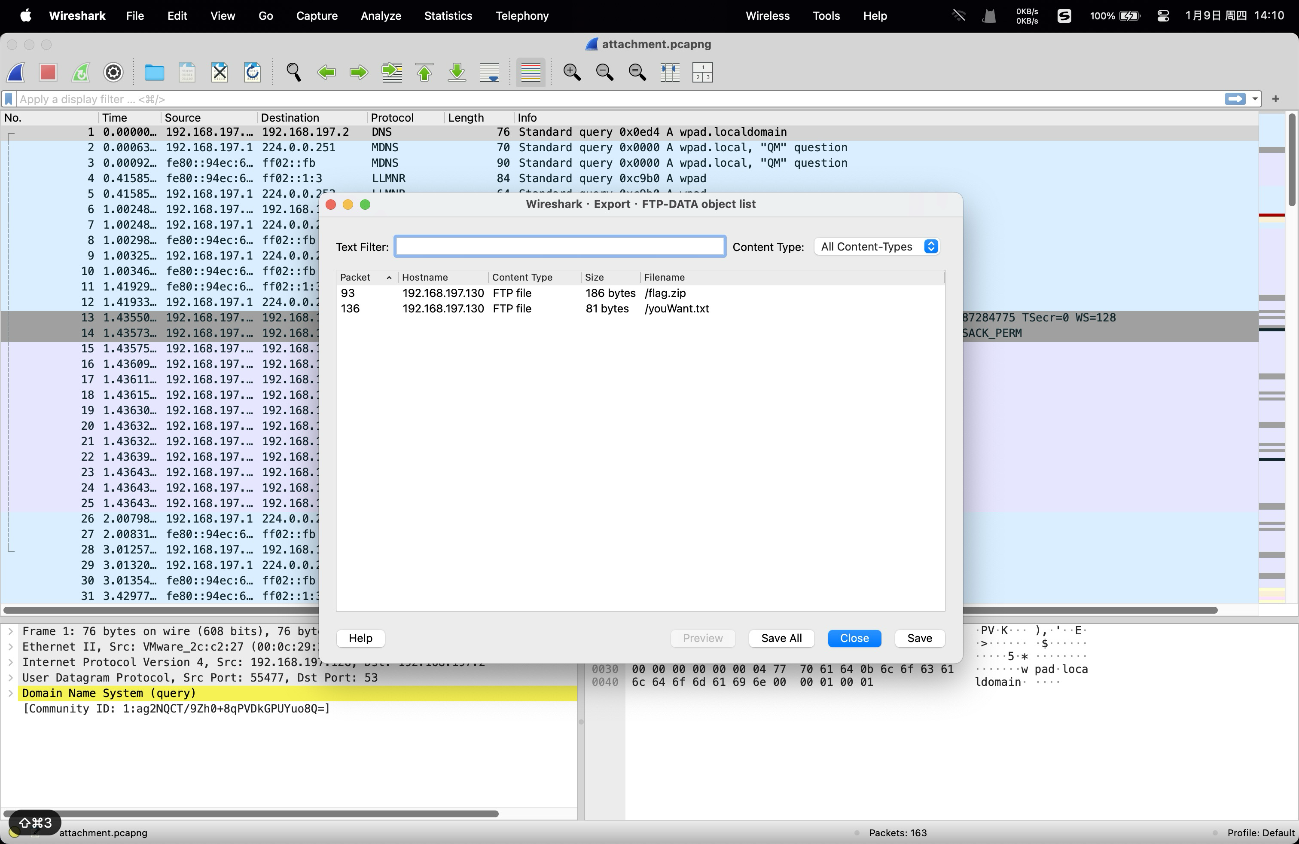Expand Internet Protocol Version 4 node
This screenshot has width=1299, height=844.
pyautogui.click(x=10, y=662)
